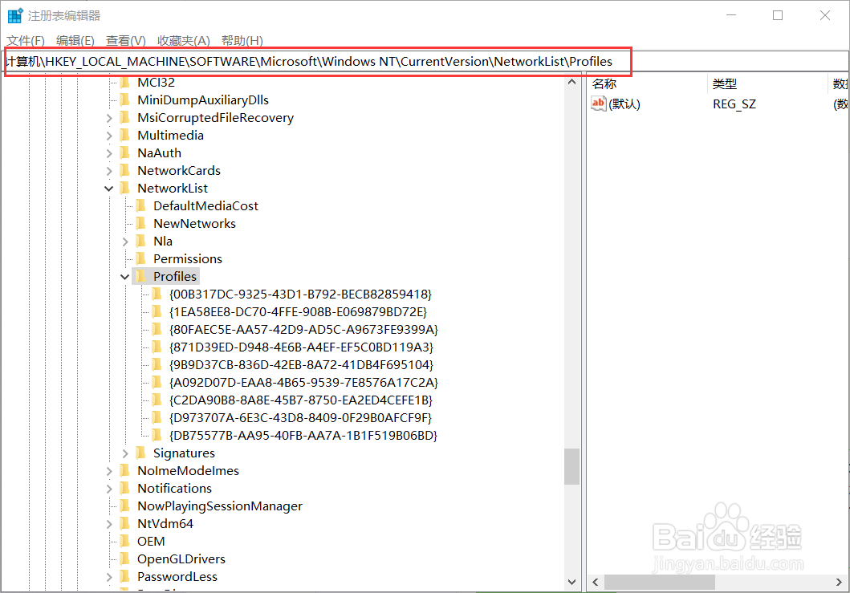This screenshot has height=593, width=850.
Task: Click the Registry Editor app icon in title bar
Action: pyautogui.click(x=15, y=16)
